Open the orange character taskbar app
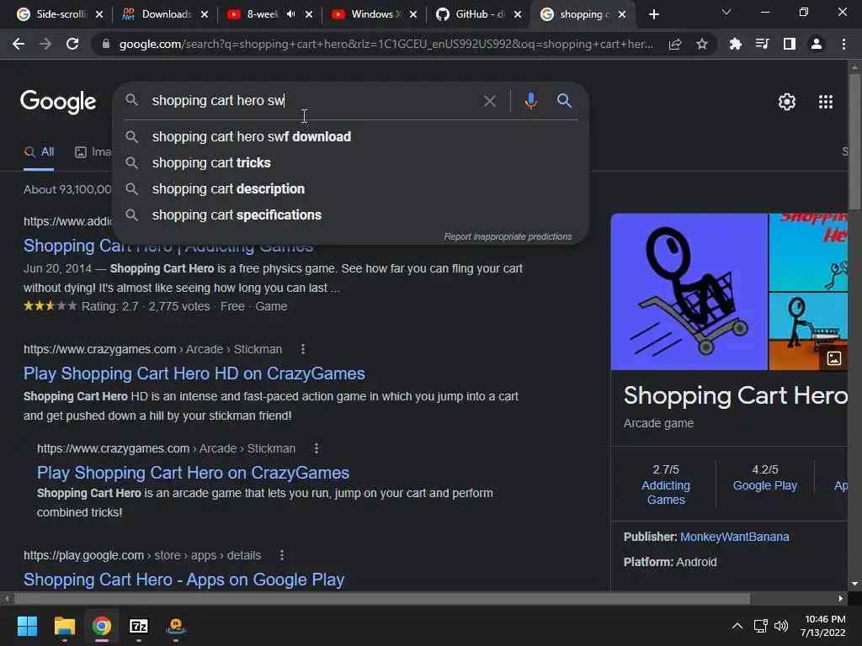This screenshot has width=862, height=646. tap(175, 626)
